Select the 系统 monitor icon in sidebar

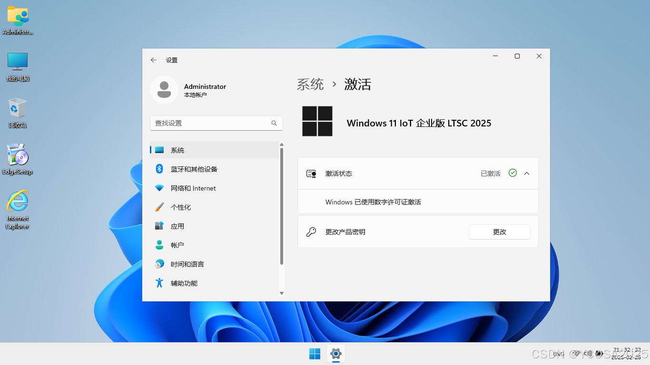point(159,150)
